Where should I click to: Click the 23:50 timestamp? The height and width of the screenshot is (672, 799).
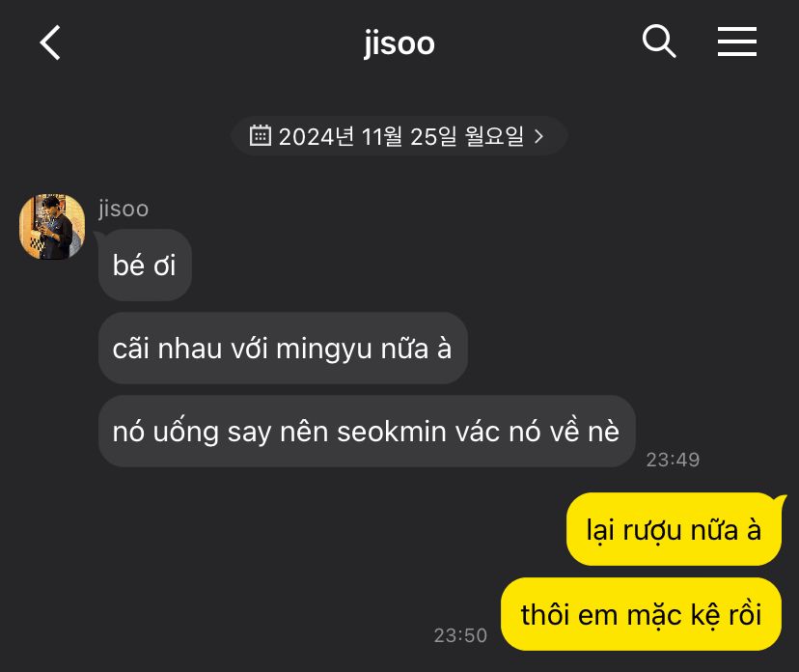click(x=460, y=635)
